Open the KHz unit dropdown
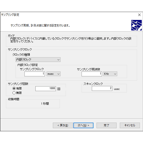 [x=110, y=74]
